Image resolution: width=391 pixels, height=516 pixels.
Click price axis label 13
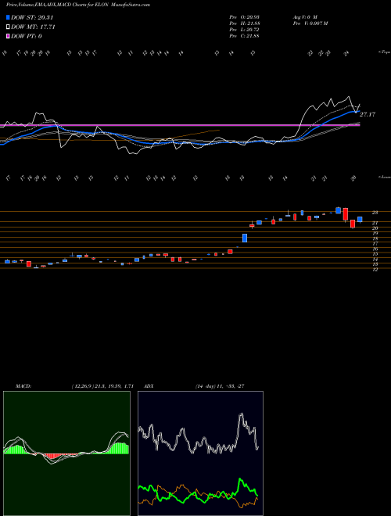pos(375,264)
